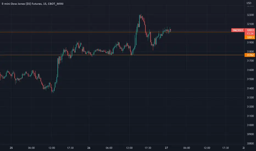Select date 25 on time axis
This screenshot has height=151, width=256.
(11, 148)
